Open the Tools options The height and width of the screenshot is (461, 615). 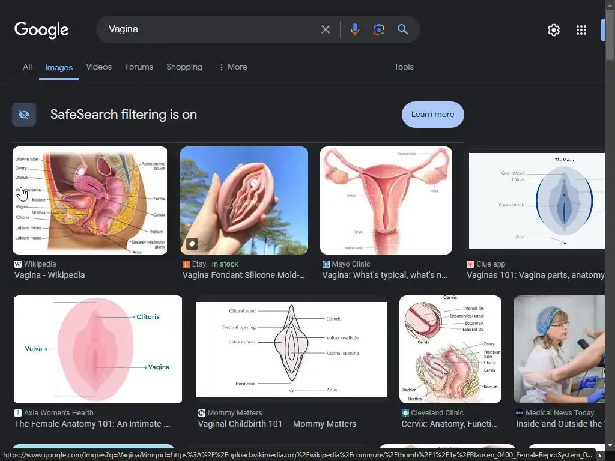click(404, 67)
